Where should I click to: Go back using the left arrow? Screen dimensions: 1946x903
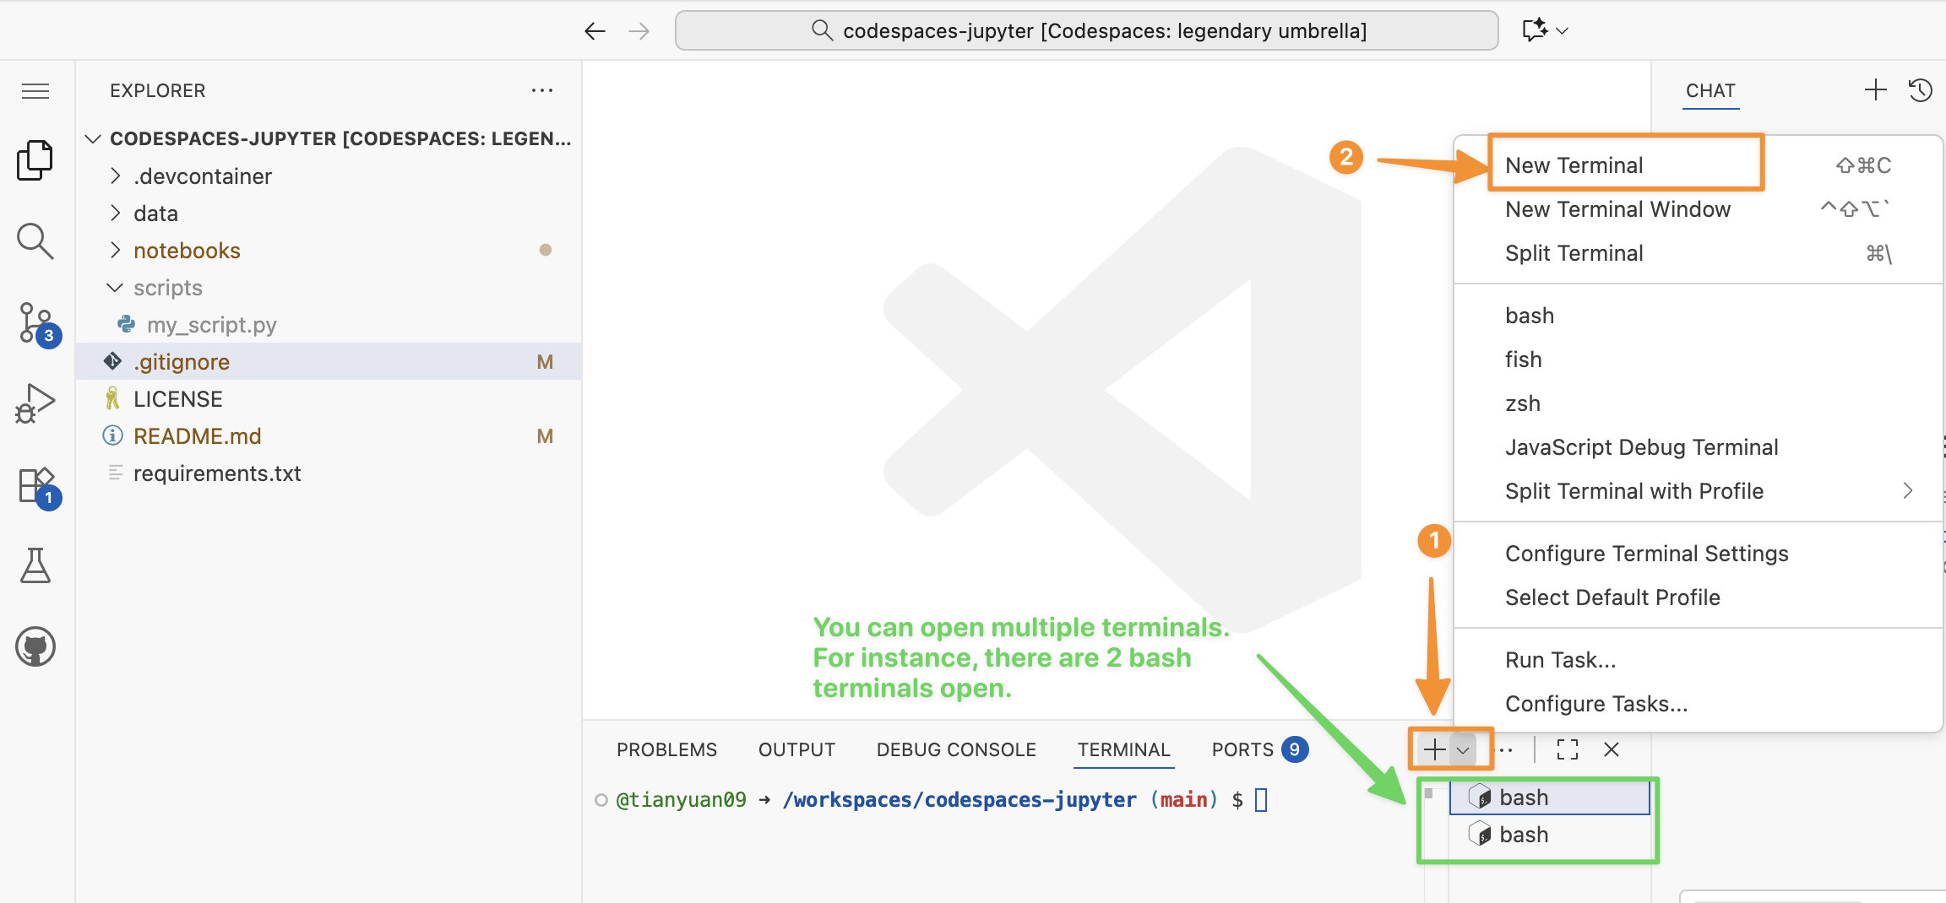coord(595,31)
